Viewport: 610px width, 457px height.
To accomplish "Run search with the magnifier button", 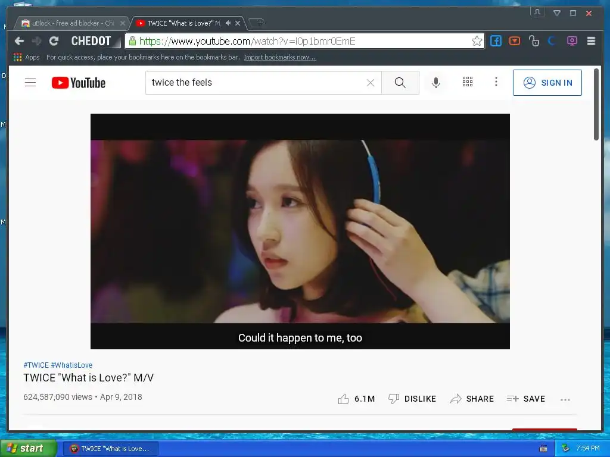I will click(x=400, y=82).
